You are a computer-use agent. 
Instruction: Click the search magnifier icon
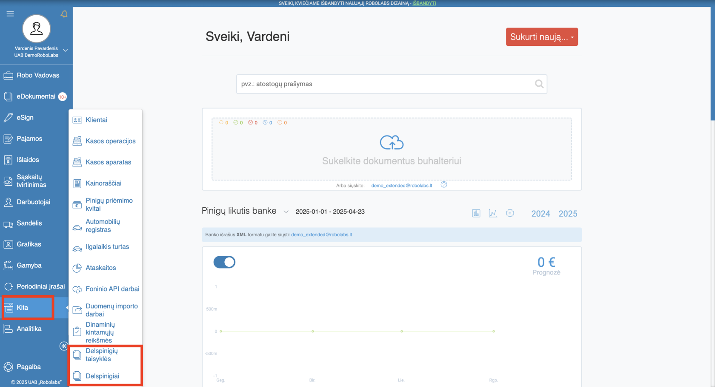click(x=539, y=84)
